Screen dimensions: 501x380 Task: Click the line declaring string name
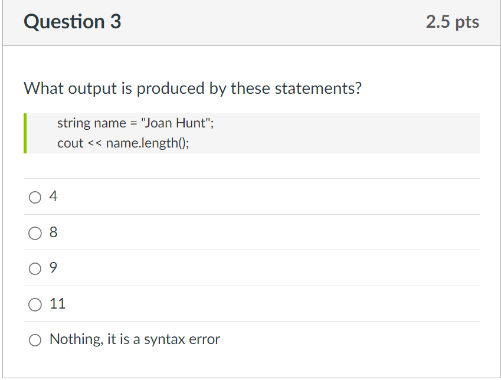coord(135,123)
